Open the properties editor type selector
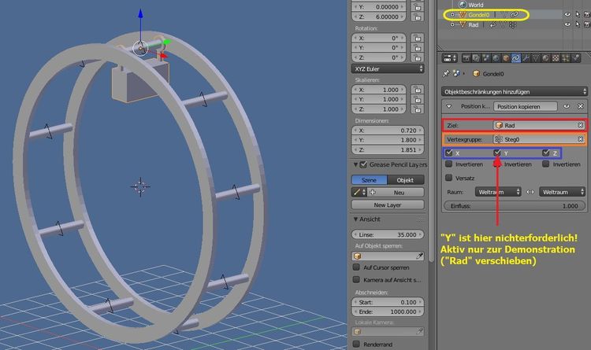The image size is (591, 350). 449,58
